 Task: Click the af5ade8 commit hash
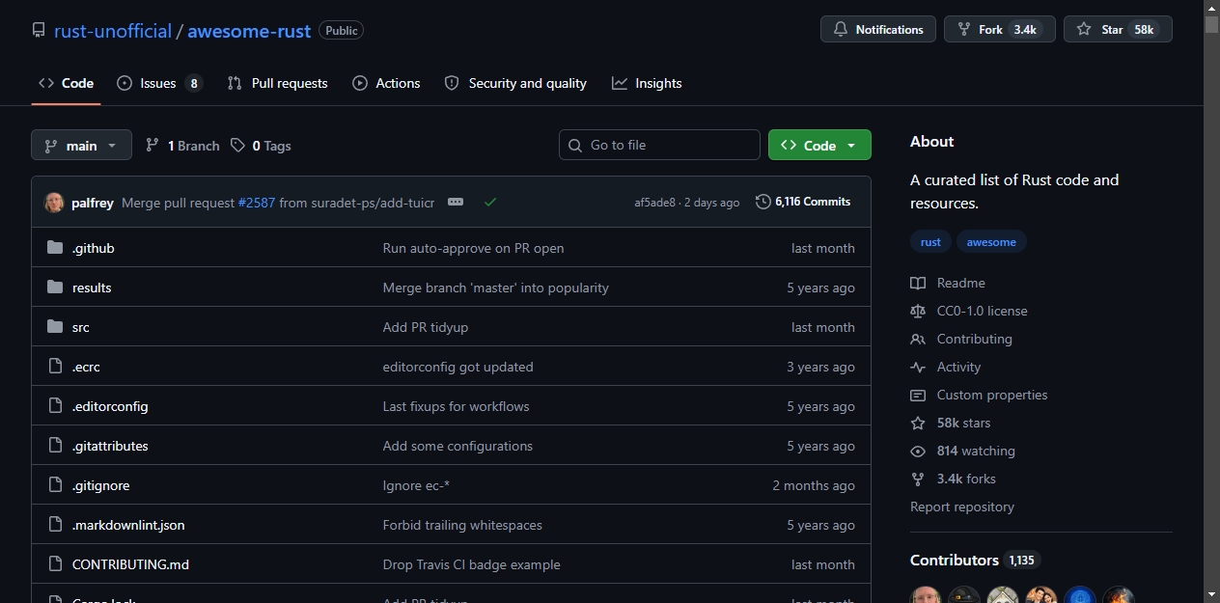pos(654,203)
